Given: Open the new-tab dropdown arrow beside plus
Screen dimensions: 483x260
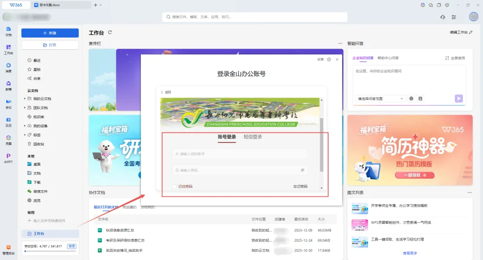Looking at the screenshot, I should (101, 5).
